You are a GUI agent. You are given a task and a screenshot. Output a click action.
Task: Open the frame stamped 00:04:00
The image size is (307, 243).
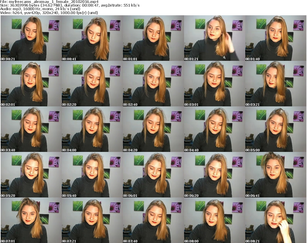tap(92, 129)
